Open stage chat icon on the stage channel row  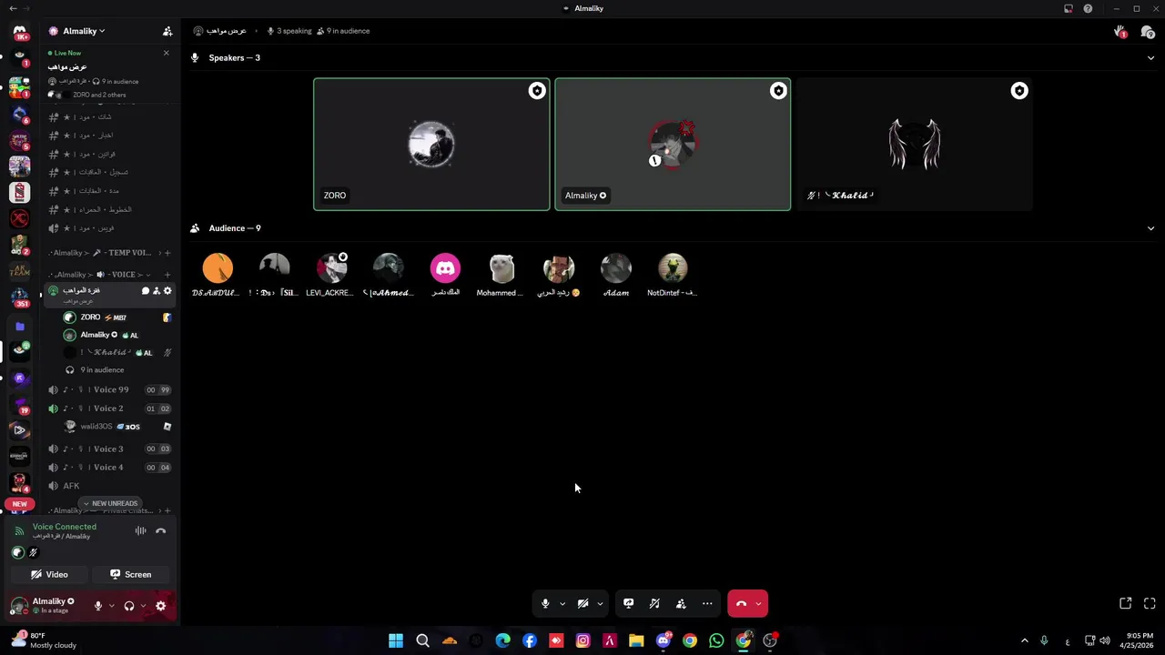point(145,291)
